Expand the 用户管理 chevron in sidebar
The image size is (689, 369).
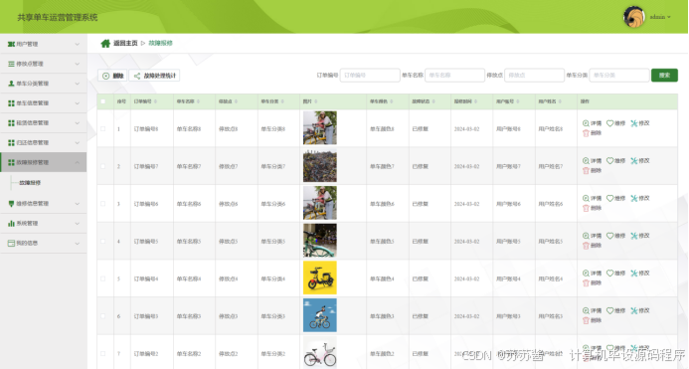pos(78,44)
